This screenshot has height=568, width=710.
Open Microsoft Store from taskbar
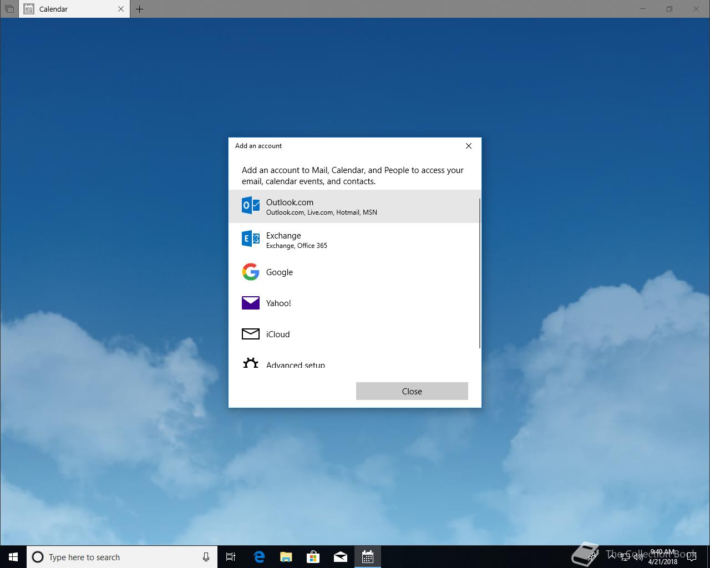313,557
